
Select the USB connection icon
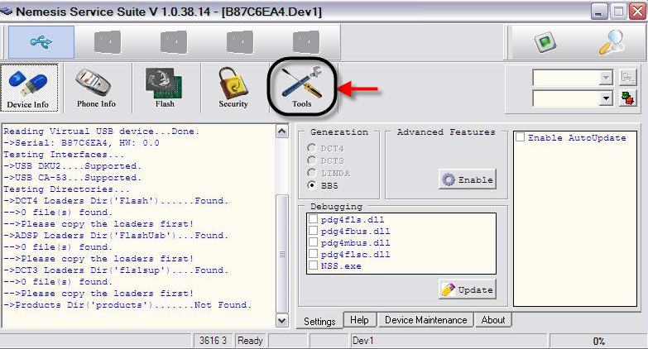pyautogui.click(x=41, y=41)
